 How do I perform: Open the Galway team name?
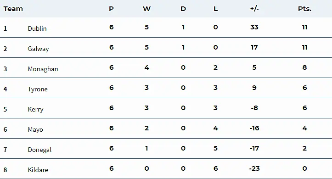coord(38,49)
